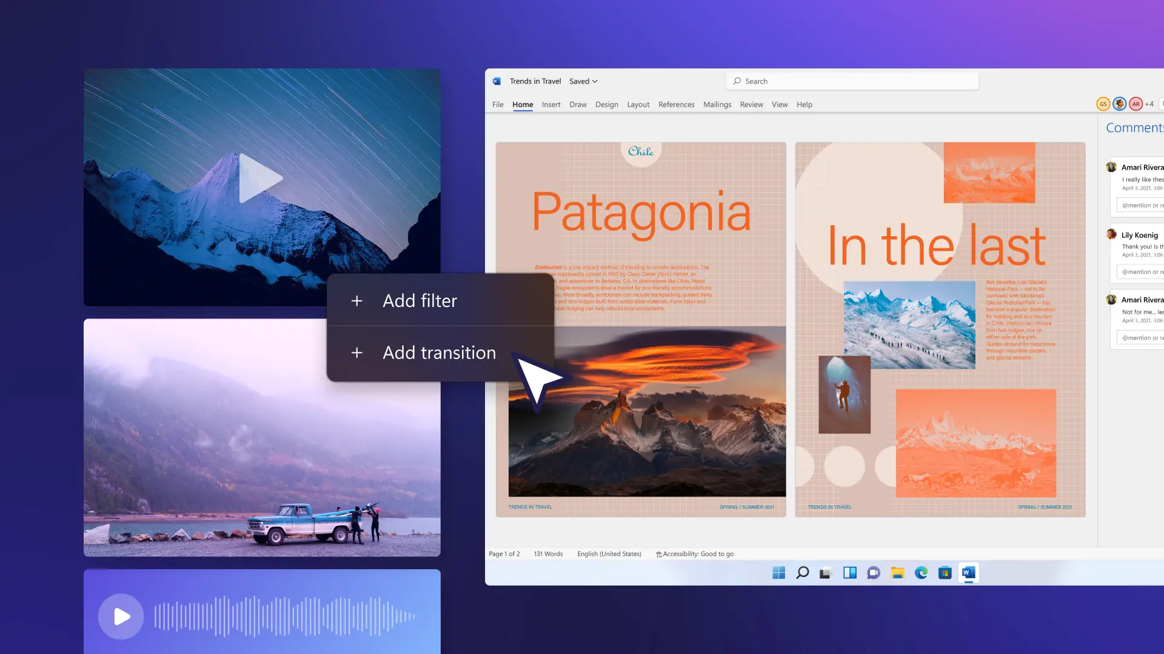Show the +4 additional collaborators

point(1149,104)
